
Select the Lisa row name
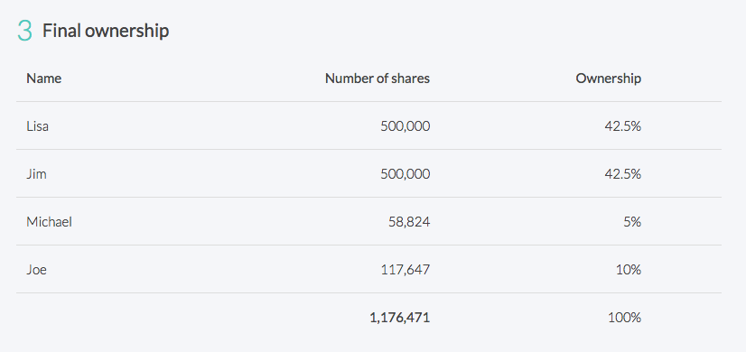37,126
